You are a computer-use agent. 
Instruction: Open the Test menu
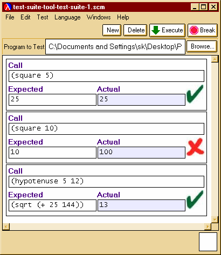[43, 17]
